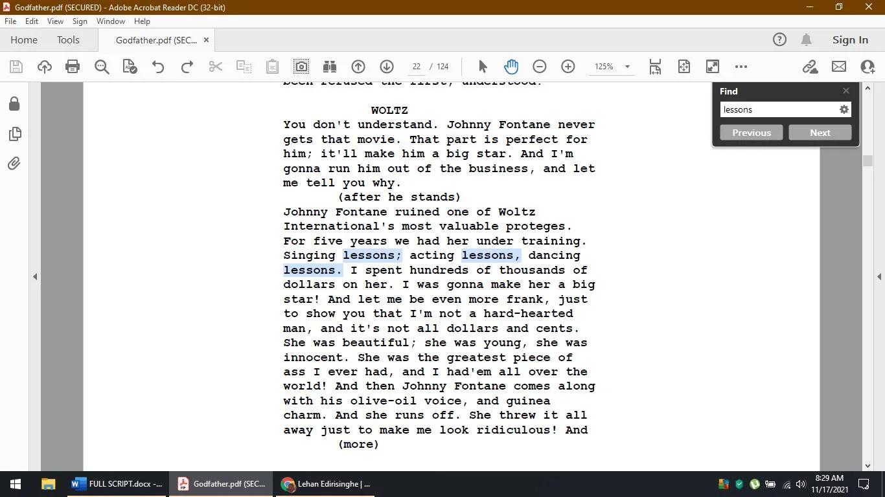Viewport: 885px width, 497px height.
Task: Click Next in the Find panel
Action: pyautogui.click(x=820, y=133)
